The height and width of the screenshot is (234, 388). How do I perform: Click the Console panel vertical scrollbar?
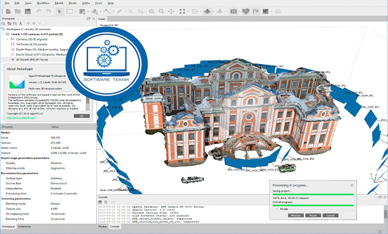coord(386,214)
